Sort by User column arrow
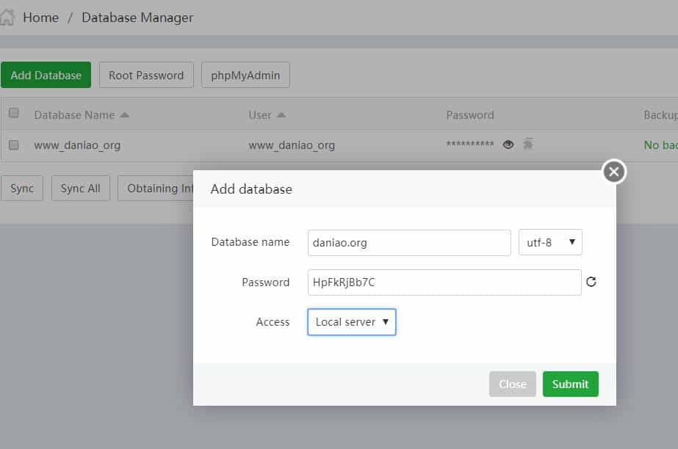The width and height of the screenshot is (678, 449). pos(281,115)
